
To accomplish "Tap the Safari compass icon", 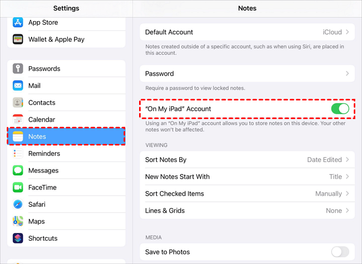I will pos(18,204).
